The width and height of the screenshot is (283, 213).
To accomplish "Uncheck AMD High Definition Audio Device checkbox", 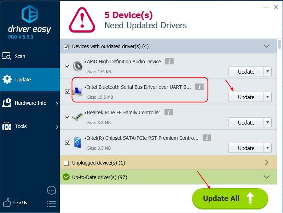I will point(68,66).
